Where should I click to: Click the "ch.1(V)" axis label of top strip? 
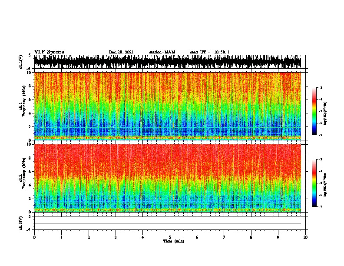[20, 62]
